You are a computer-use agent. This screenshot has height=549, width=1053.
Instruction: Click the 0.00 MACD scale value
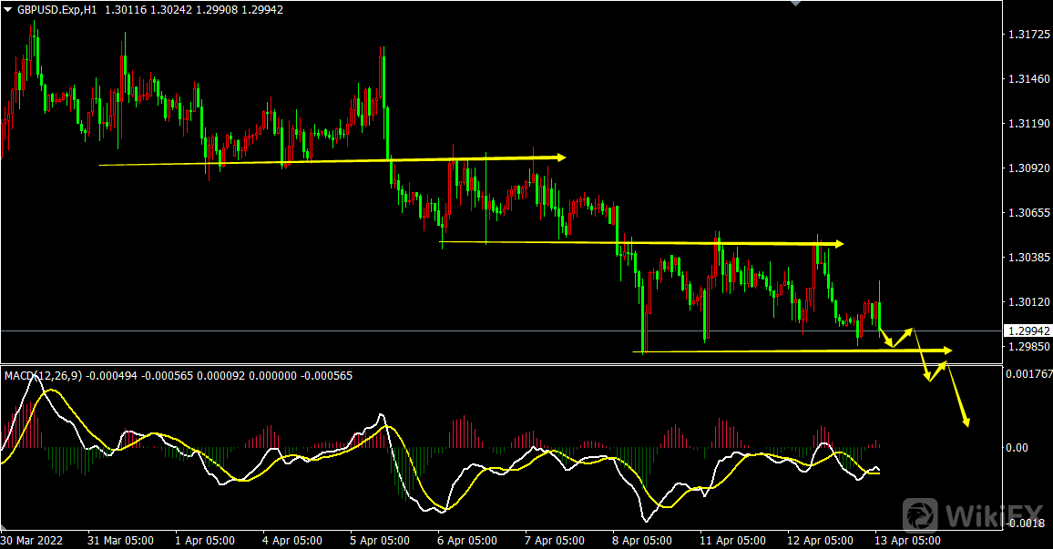[x=1018, y=448]
